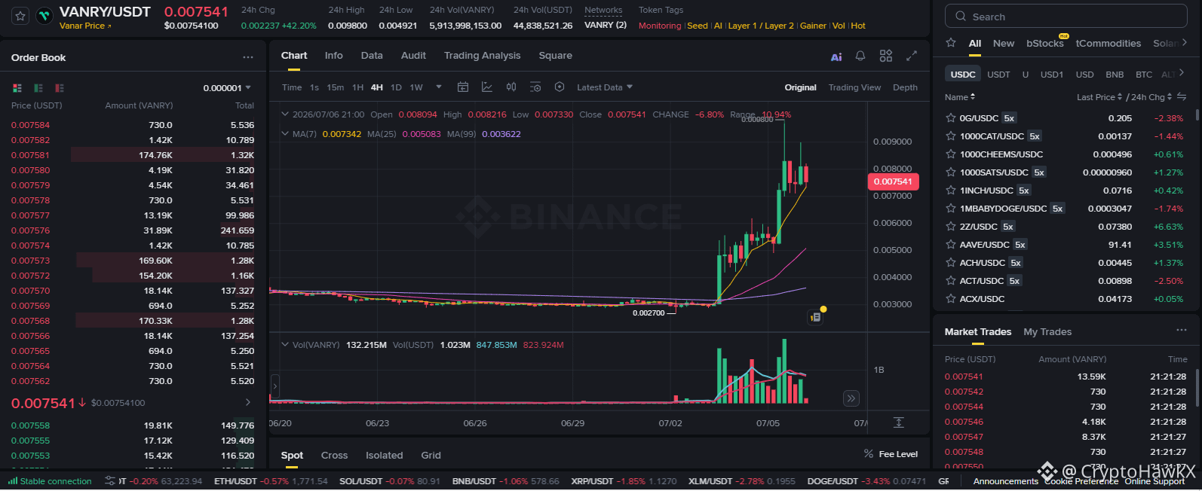The height and width of the screenshot is (491, 1202).
Task: Collapse the OHLC candle info row
Action: point(285,114)
